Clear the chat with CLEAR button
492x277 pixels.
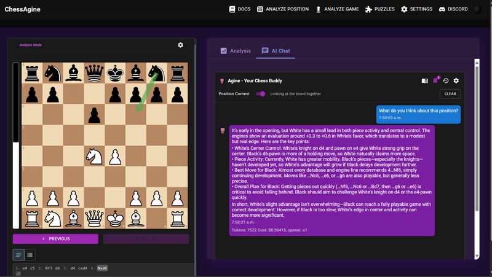click(x=450, y=94)
